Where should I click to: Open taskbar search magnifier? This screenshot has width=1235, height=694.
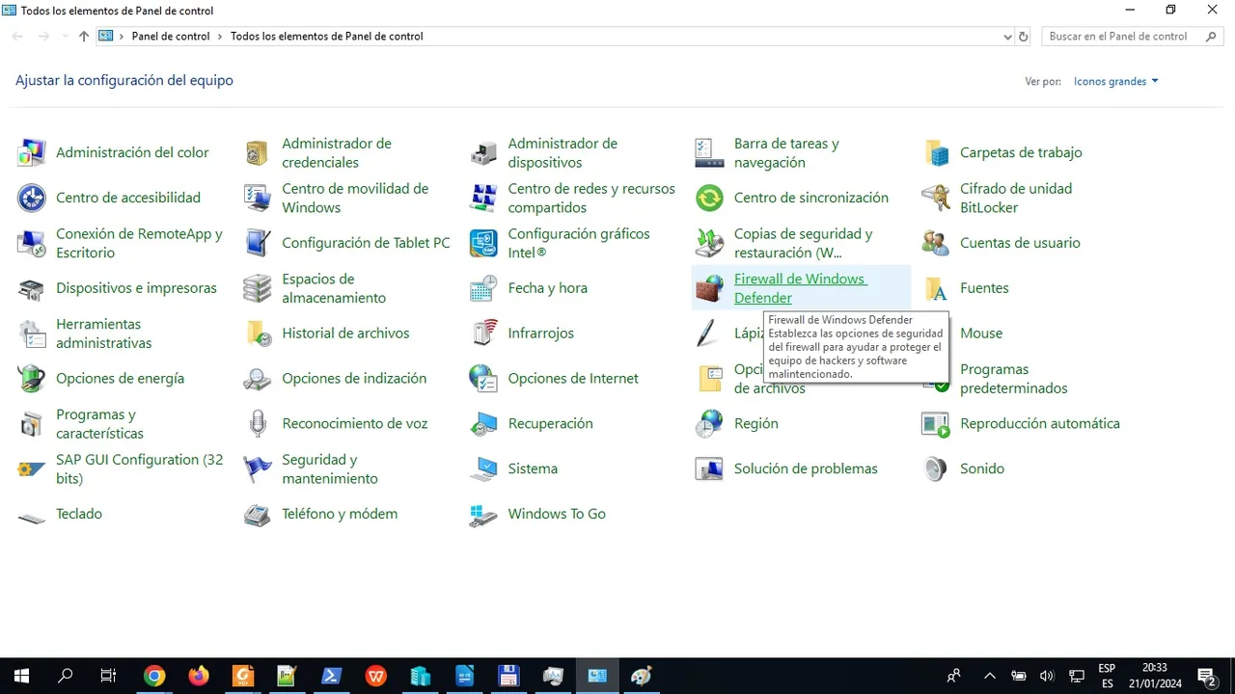point(66,676)
